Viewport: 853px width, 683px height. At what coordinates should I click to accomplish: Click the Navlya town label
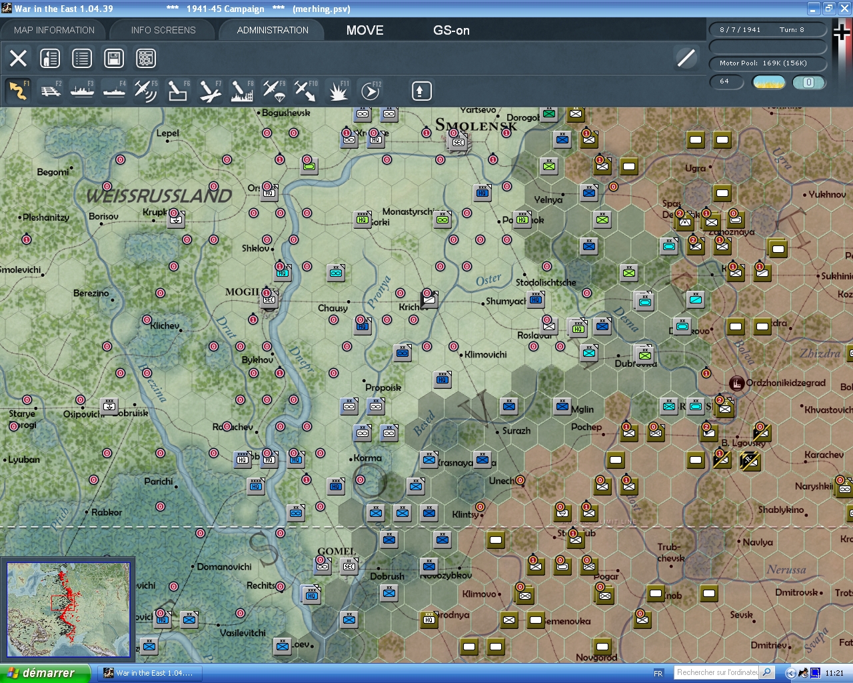(x=758, y=542)
